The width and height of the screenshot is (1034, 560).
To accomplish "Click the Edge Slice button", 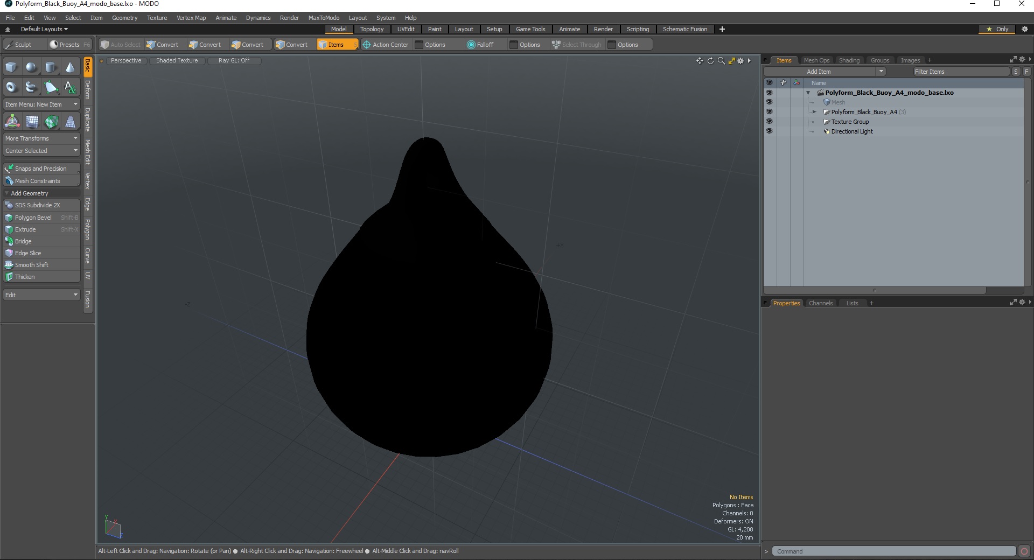I will [x=41, y=253].
